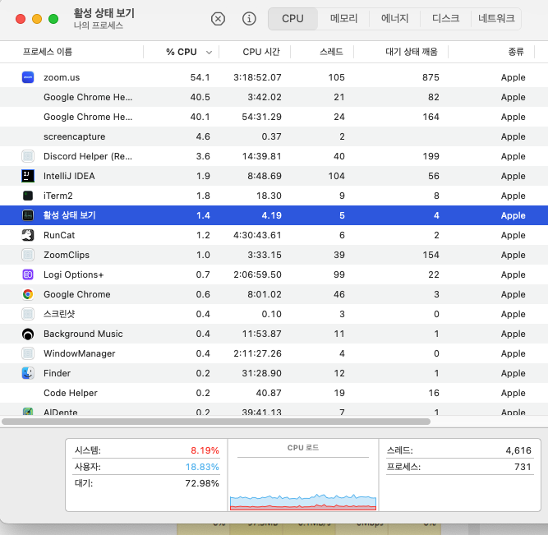This screenshot has height=535, width=548.
Task: Switch to the 네트워크 tab
Action: [496, 19]
